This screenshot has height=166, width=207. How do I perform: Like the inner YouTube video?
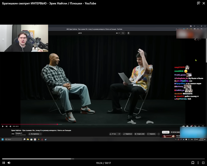(x=113, y=134)
